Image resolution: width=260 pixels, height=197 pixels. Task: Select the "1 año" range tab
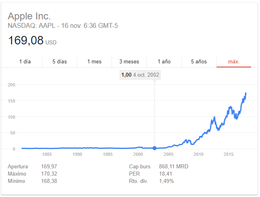coord(164,62)
